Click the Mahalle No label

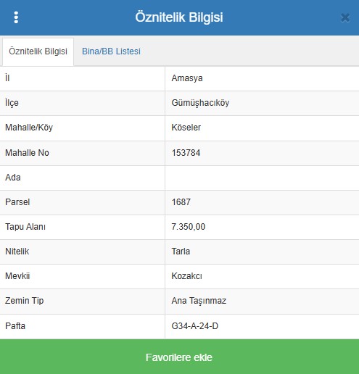pos(27,153)
